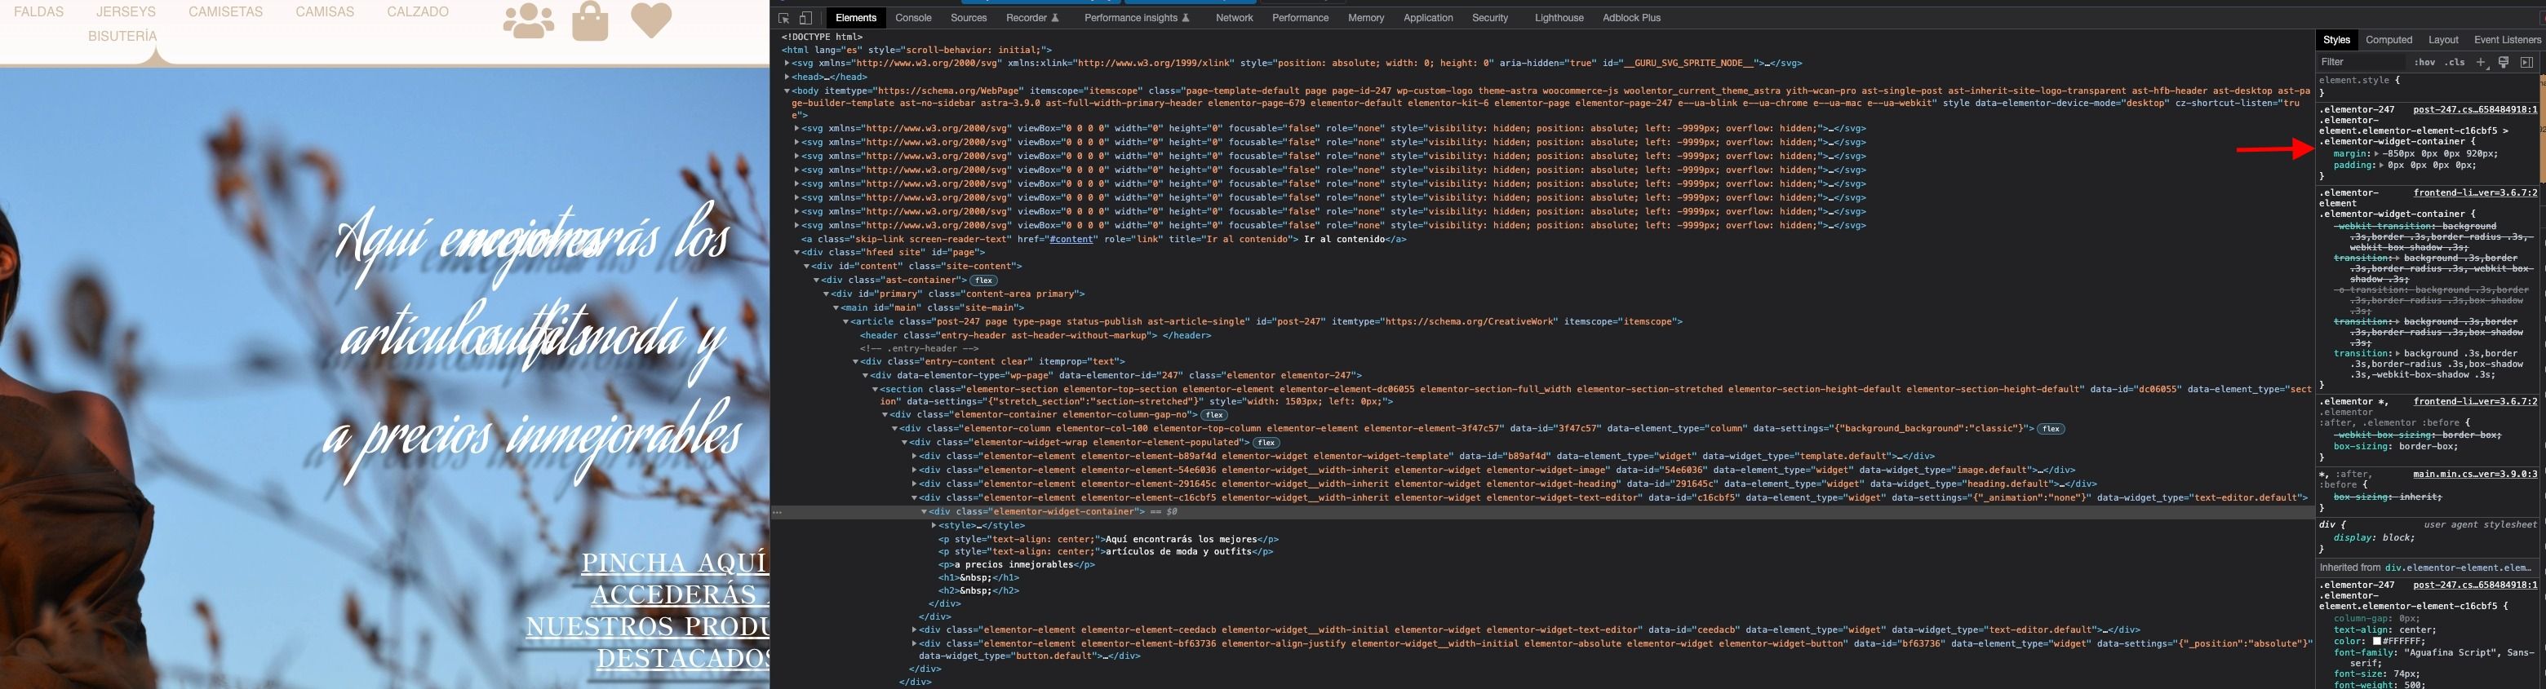Open the CALZADO menu item on webpage

pyautogui.click(x=417, y=12)
